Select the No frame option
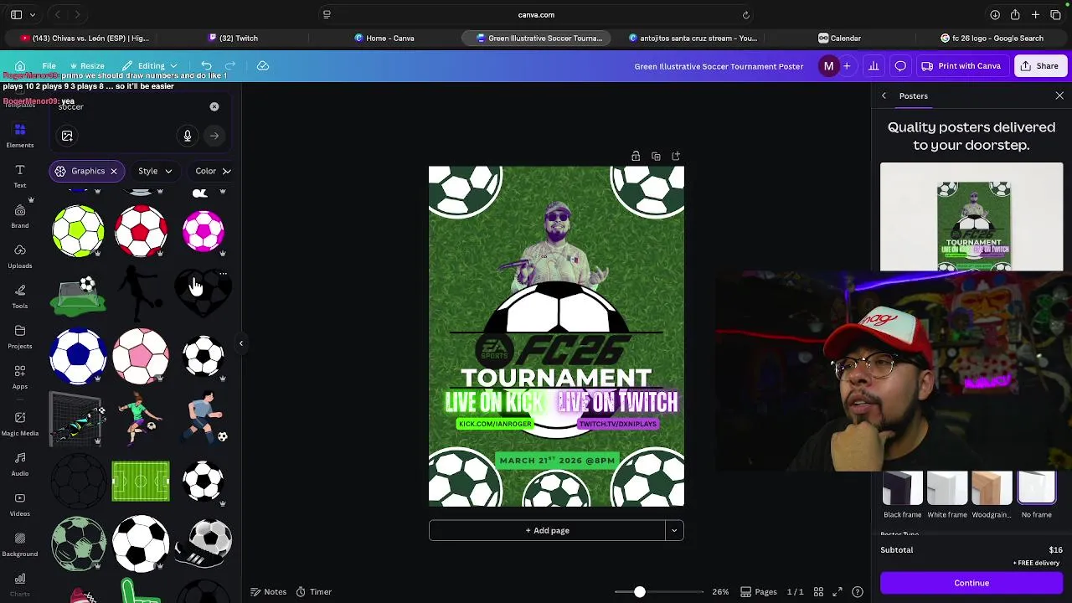 (x=1036, y=495)
